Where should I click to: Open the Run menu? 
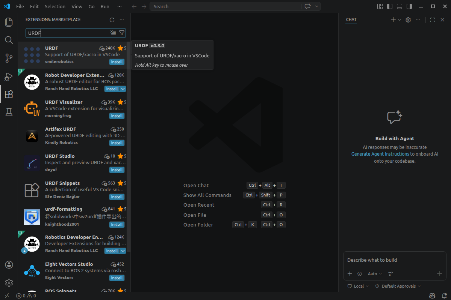click(105, 6)
